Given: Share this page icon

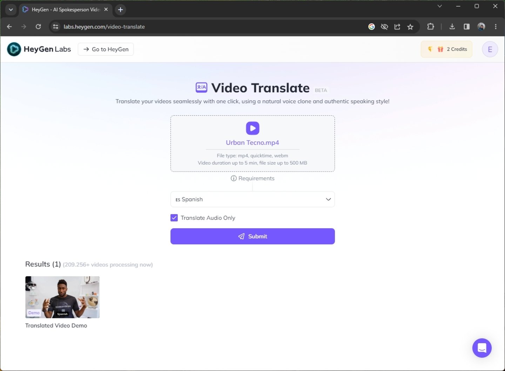Looking at the screenshot, I should pyautogui.click(x=397, y=27).
